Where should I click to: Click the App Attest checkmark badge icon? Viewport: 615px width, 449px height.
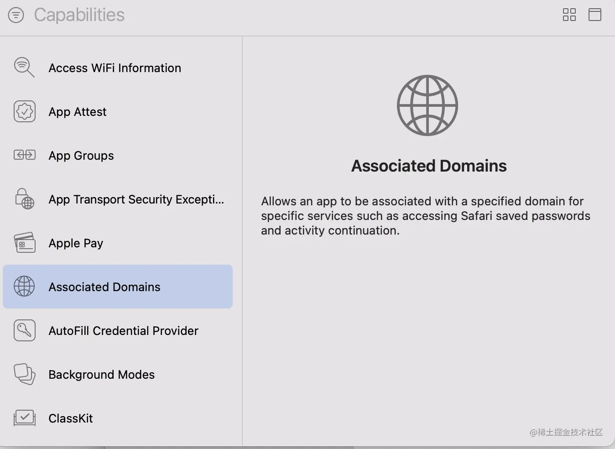pos(25,111)
